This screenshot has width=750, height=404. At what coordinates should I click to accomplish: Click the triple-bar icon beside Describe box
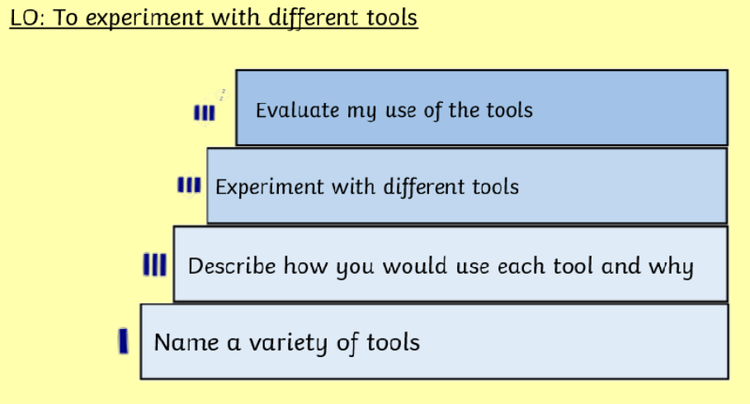click(x=154, y=265)
